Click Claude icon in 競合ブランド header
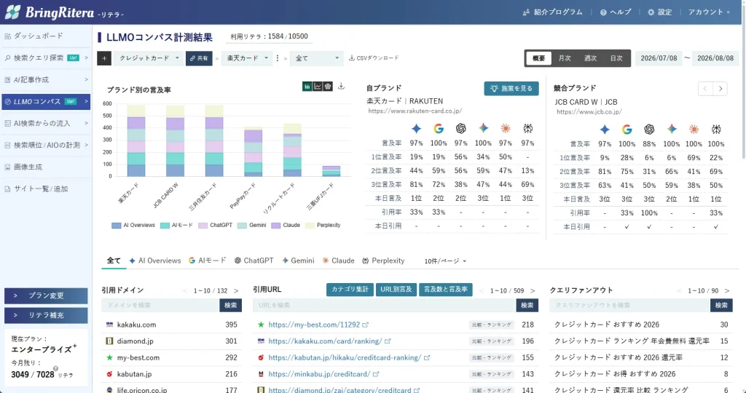 [694, 130]
